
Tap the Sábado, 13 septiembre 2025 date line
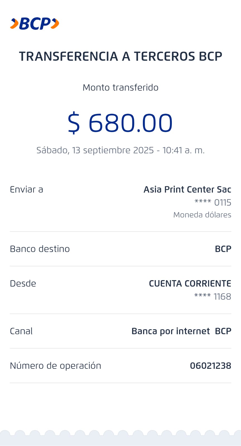click(120, 150)
